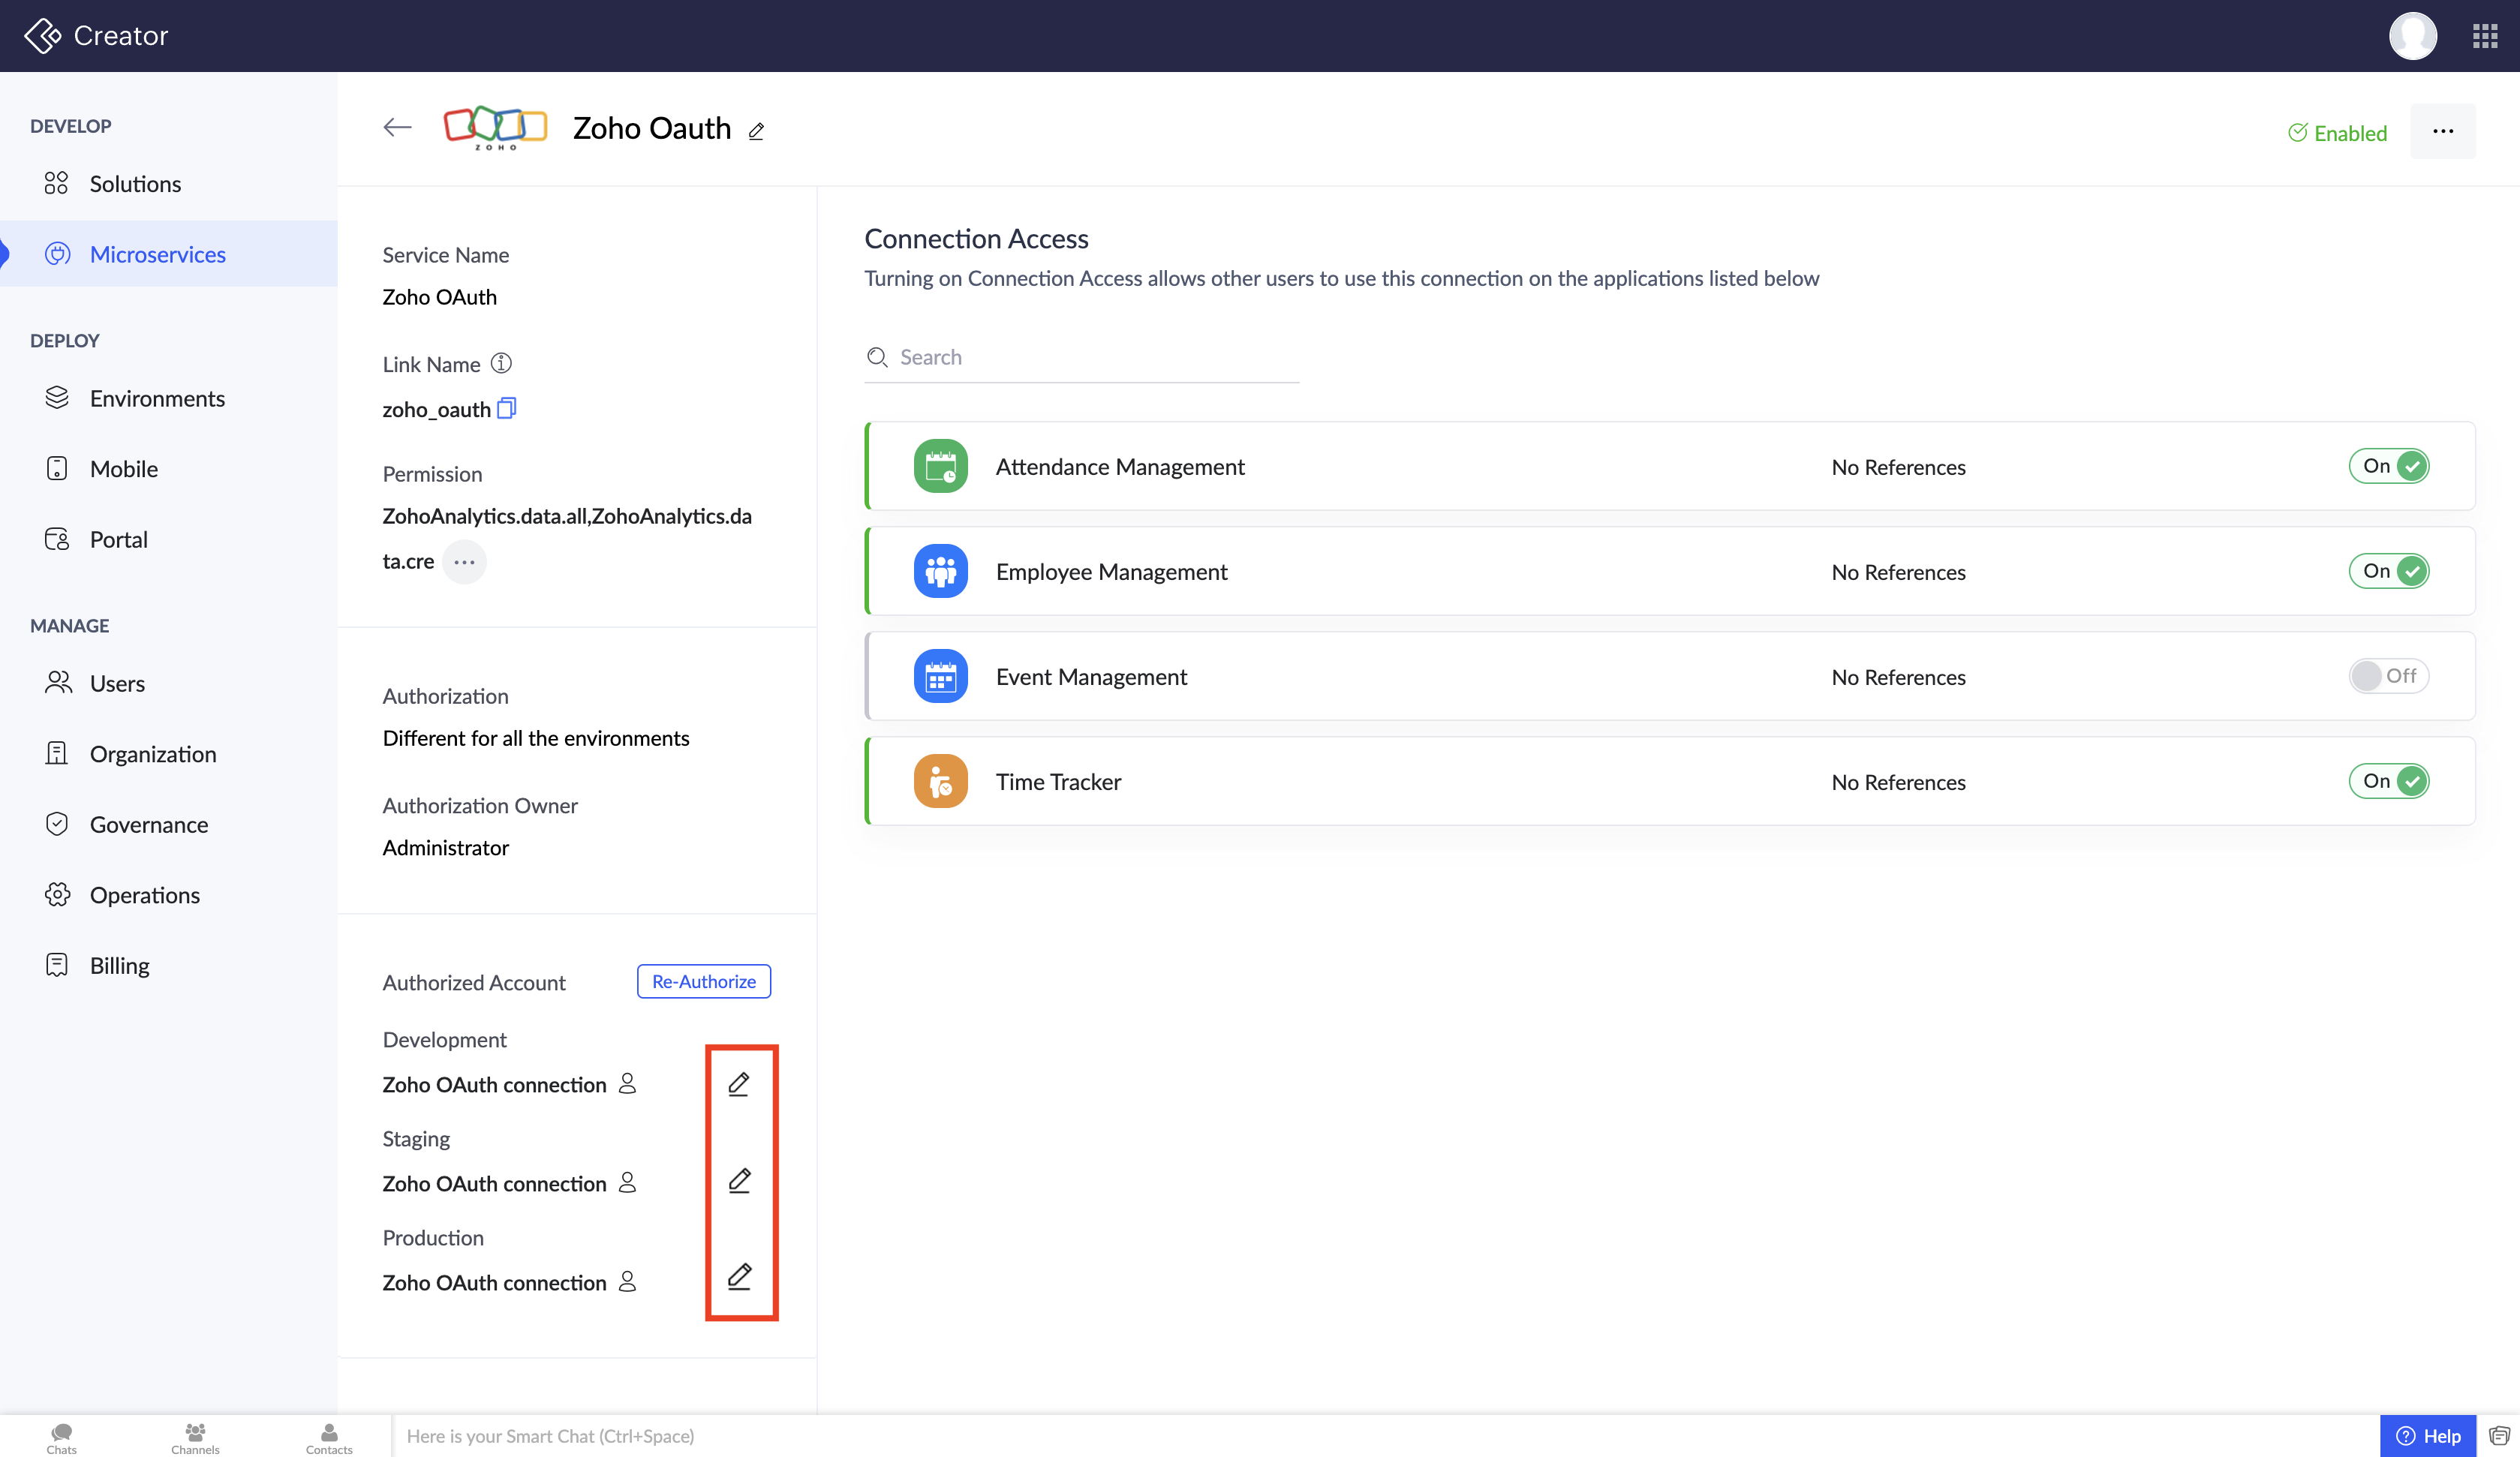The image size is (2520, 1457).
Task: Open the more options menu near Enabled
Action: [2442, 131]
